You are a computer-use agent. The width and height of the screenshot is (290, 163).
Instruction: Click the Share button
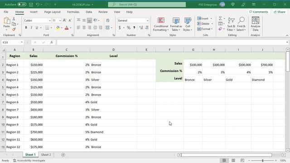(280, 12)
